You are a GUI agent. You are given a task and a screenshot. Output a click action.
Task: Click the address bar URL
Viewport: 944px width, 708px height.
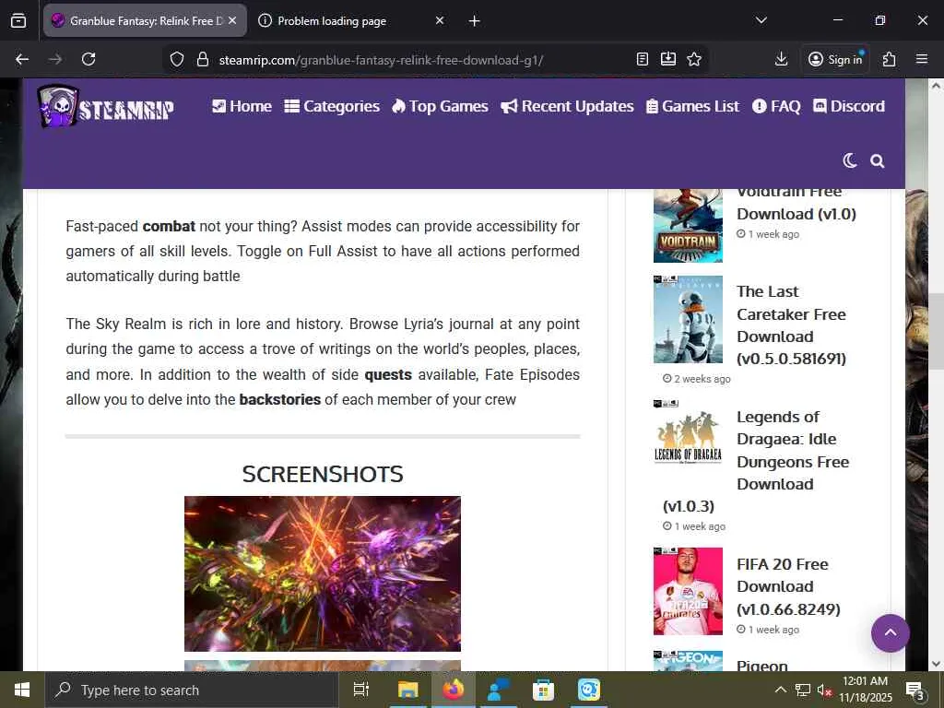[381, 60]
